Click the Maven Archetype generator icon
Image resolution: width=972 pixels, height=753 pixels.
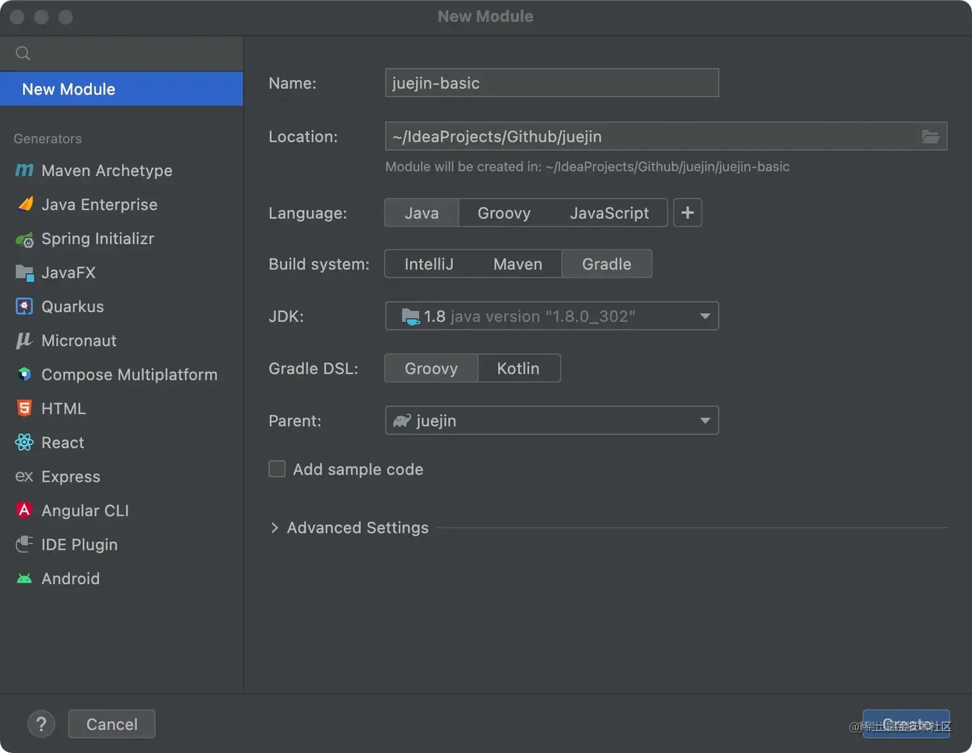[x=24, y=170]
